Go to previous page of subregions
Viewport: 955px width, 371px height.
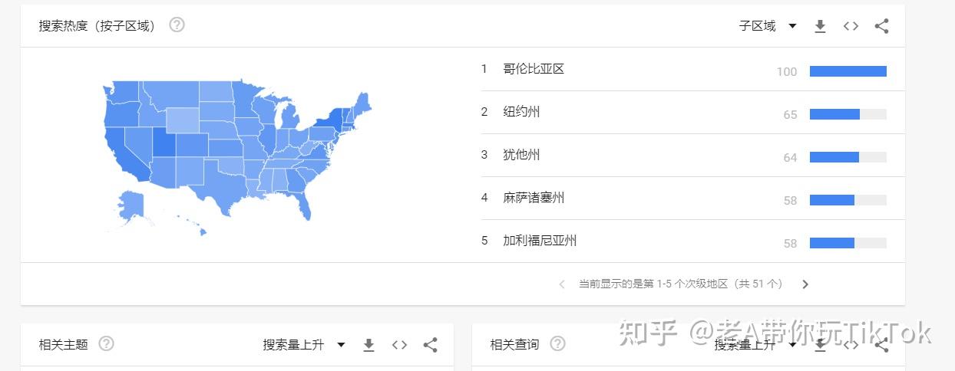pyautogui.click(x=562, y=284)
